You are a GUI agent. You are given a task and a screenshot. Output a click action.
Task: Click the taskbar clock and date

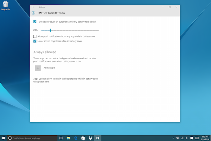point(205,138)
